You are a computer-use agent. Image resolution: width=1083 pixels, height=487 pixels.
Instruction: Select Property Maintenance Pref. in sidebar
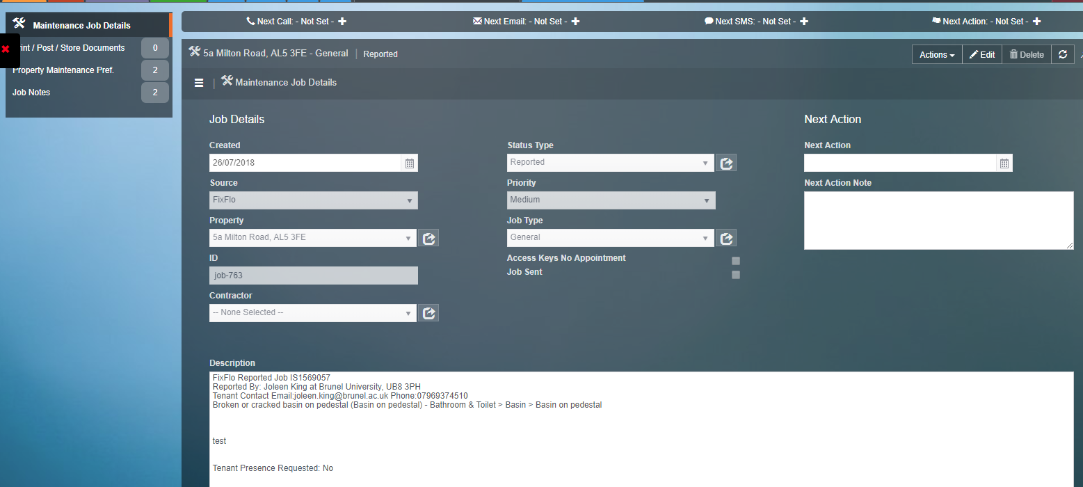pyautogui.click(x=63, y=70)
